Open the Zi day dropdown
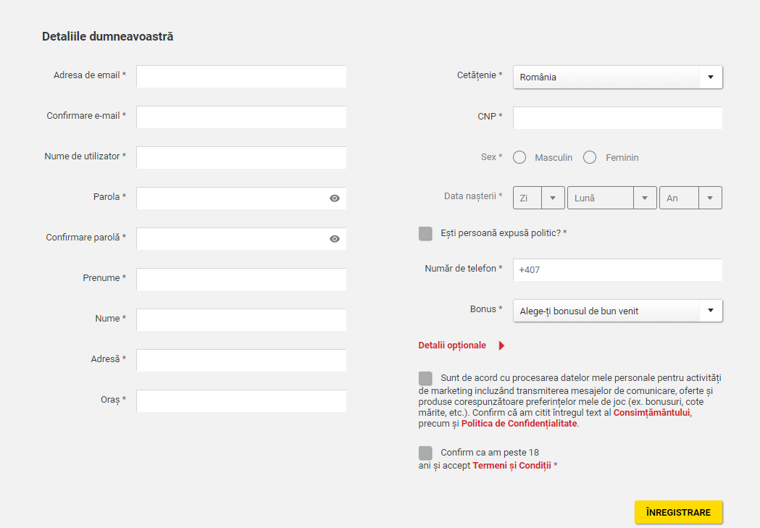The height and width of the screenshot is (528, 760). tap(539, 198)
